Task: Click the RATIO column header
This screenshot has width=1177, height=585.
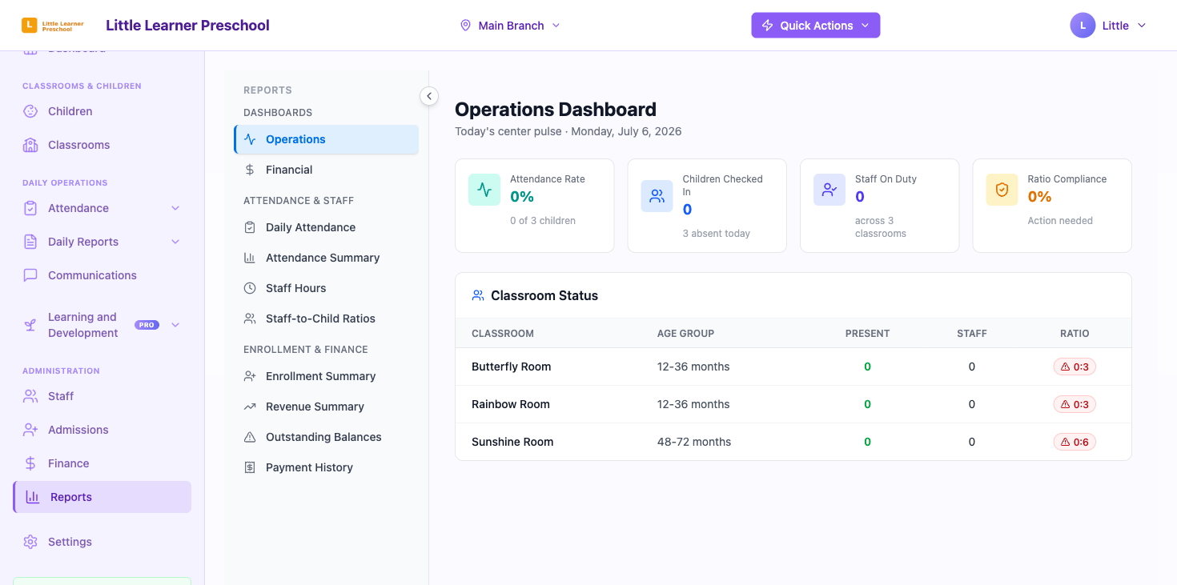Action: (1075, 334)
